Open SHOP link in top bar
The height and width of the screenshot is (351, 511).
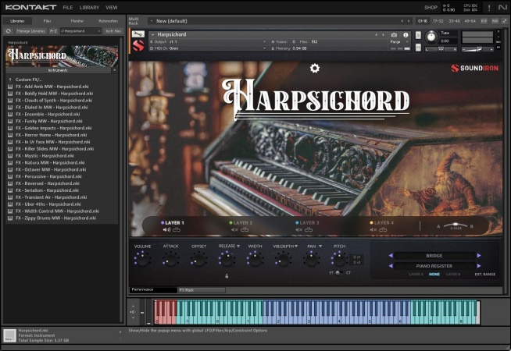click(431, 7)
